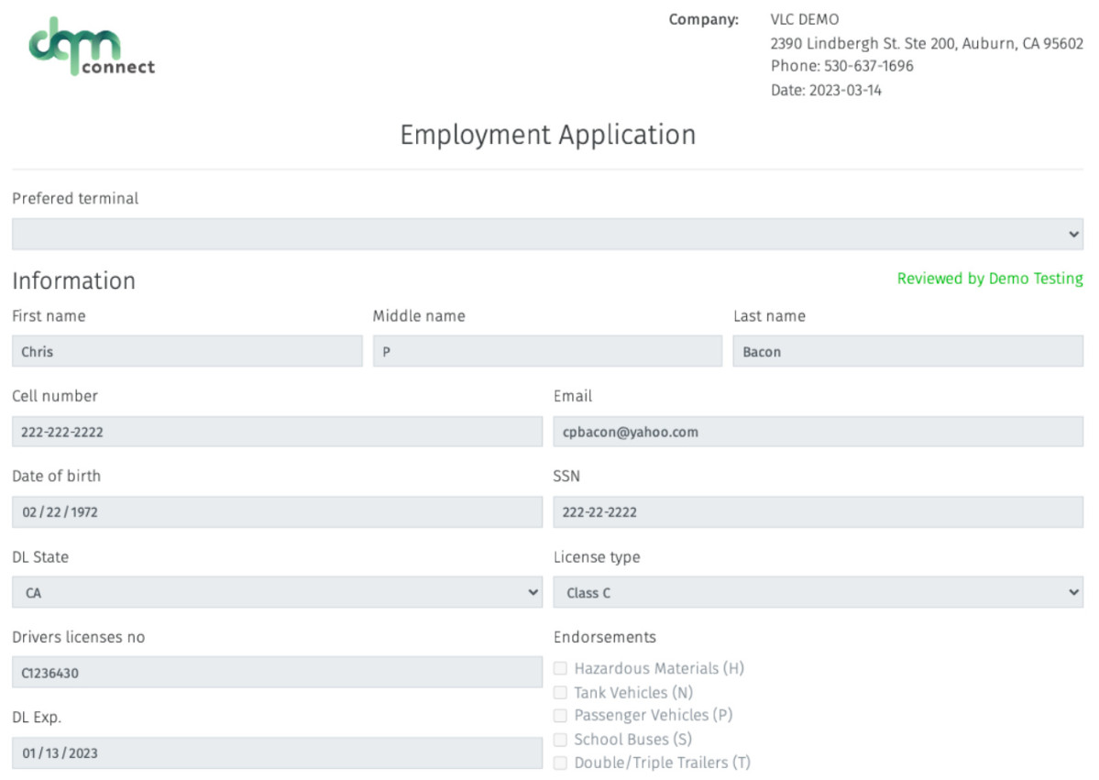The image size is (1099, 780).
Task: Toggle Double/Triple Trailers (T) endorsement
Action: click(x=560, y=764)
